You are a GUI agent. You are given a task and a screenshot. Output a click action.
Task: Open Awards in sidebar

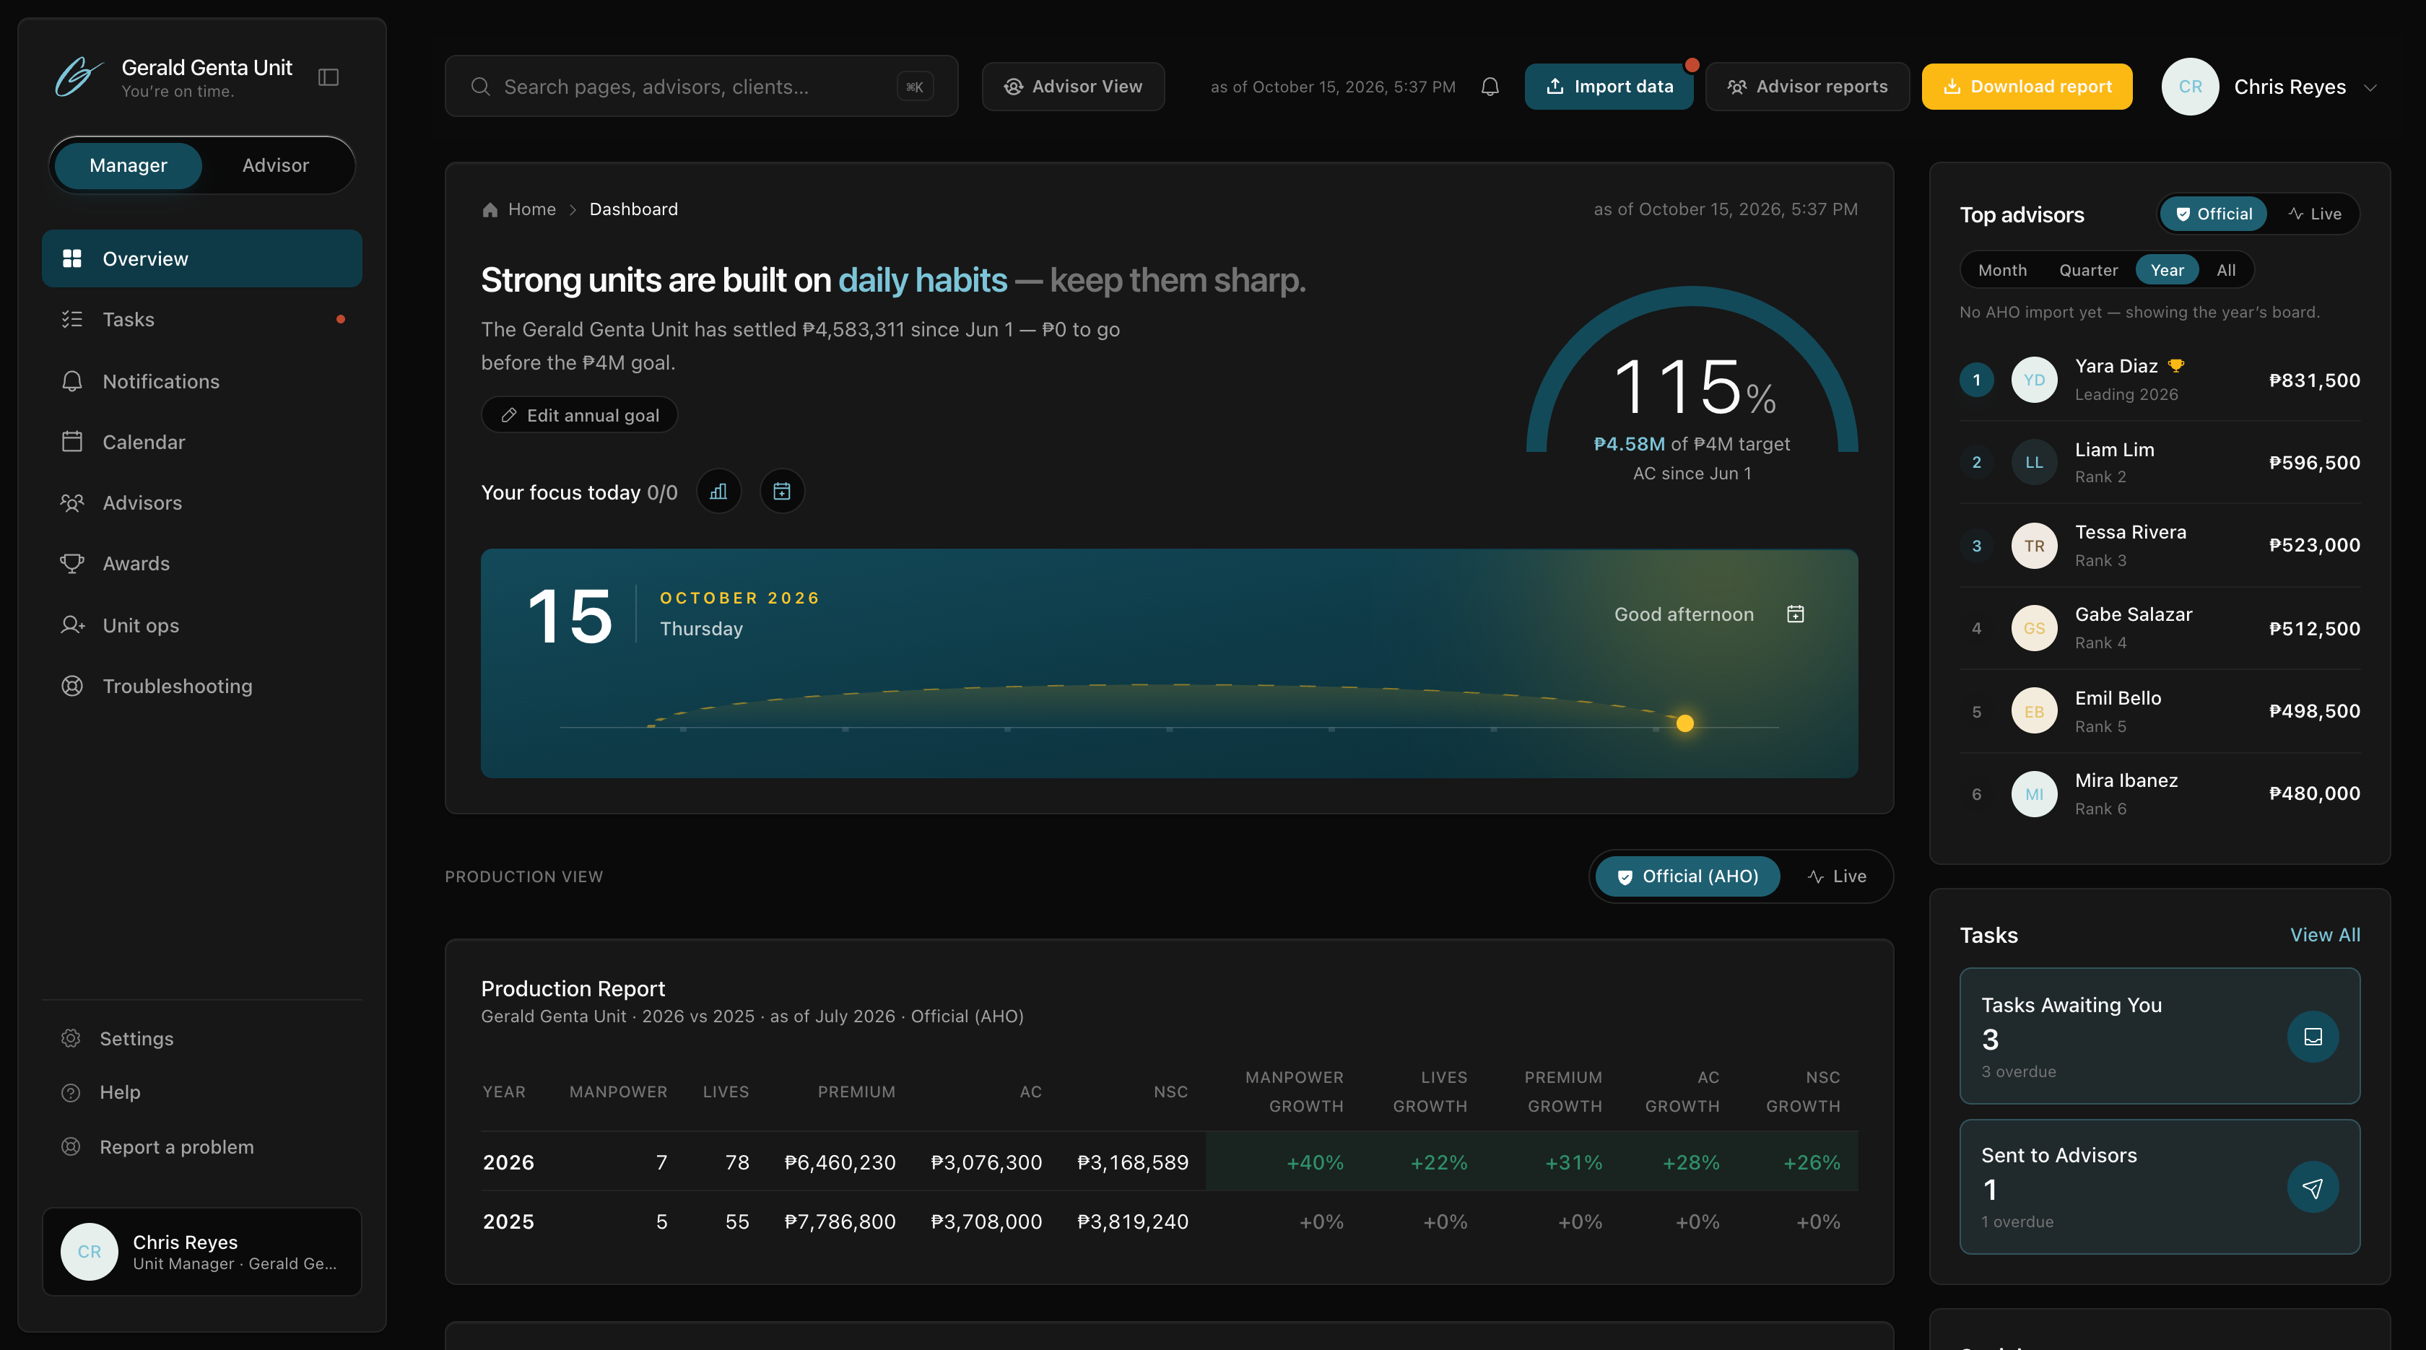201,564
